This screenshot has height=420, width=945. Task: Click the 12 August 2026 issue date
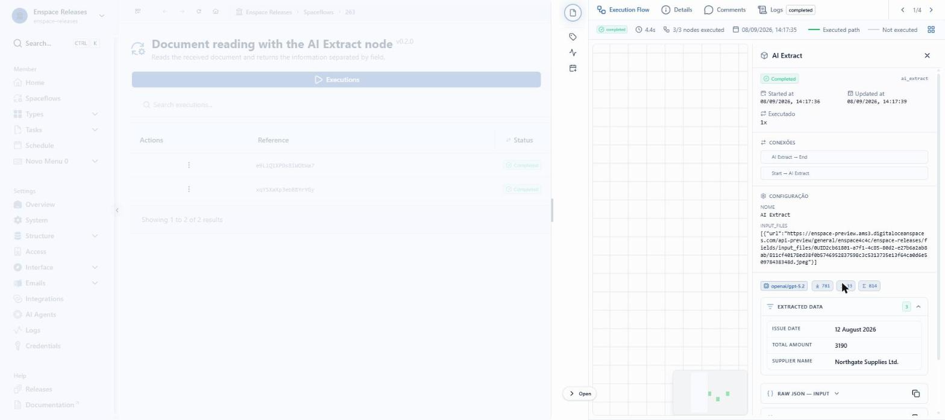(x=855, y=329)
